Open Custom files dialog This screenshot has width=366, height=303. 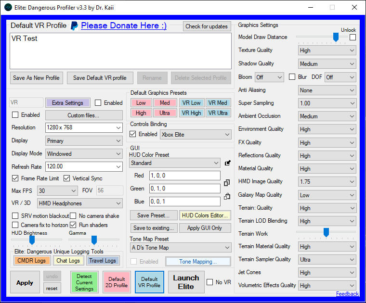click(84, 115)
